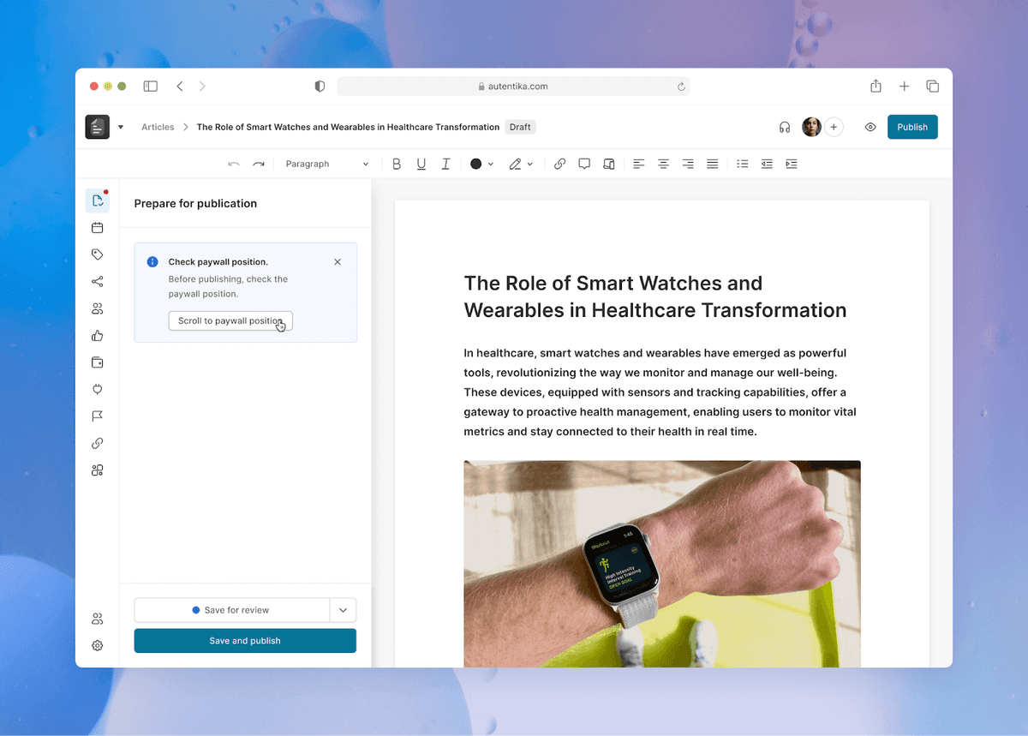Dismiss the Check paywall position notice
The width and height of the screenshot is (1028, 736).
(338, 262)
